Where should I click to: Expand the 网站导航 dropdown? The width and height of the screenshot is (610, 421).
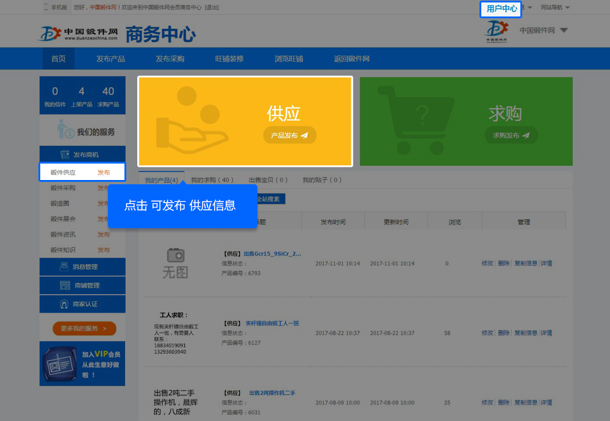click(555, 7)
